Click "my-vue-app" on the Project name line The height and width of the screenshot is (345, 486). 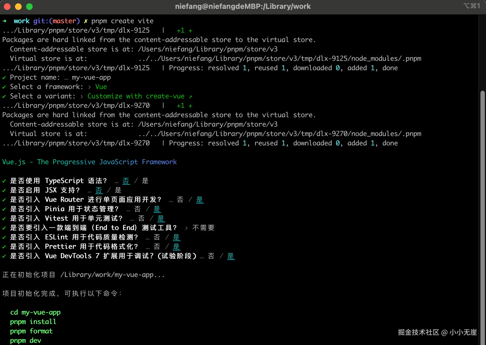click(x=91, y=77)
